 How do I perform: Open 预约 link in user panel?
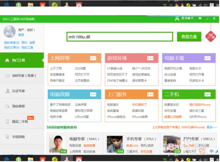pyautogui.click(x=24, y=43)
